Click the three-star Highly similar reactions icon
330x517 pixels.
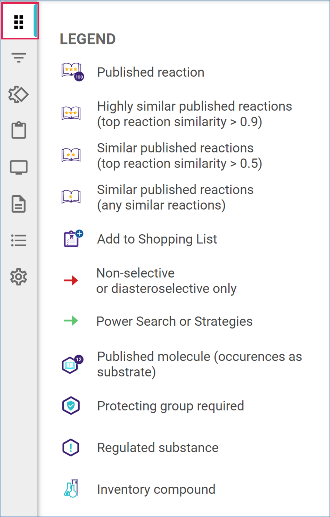[x=71, y=113]
